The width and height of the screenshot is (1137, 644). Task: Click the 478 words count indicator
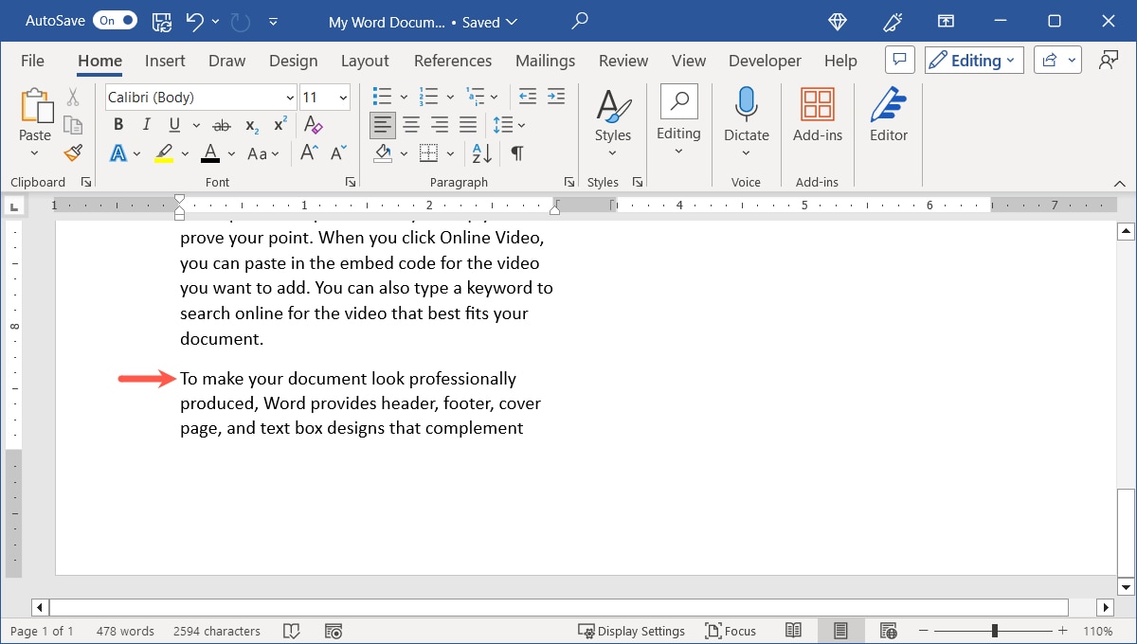point(125,631)
